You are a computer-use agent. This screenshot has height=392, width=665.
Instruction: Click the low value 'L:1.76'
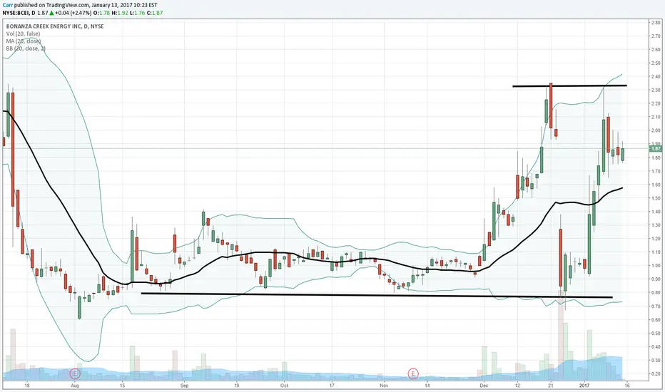coord(137,13)
